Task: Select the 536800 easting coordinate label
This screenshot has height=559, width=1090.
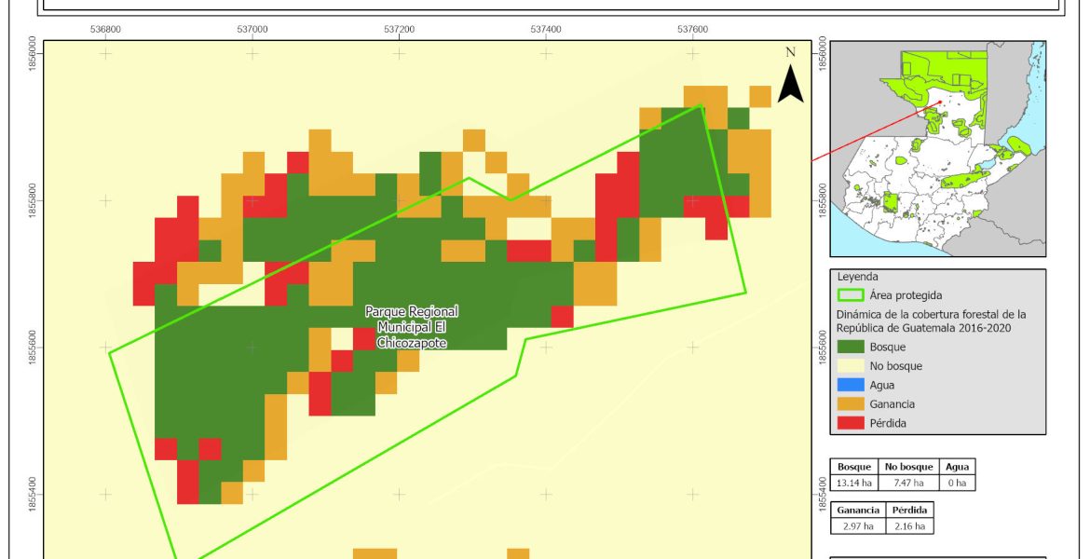Action: 105,29
